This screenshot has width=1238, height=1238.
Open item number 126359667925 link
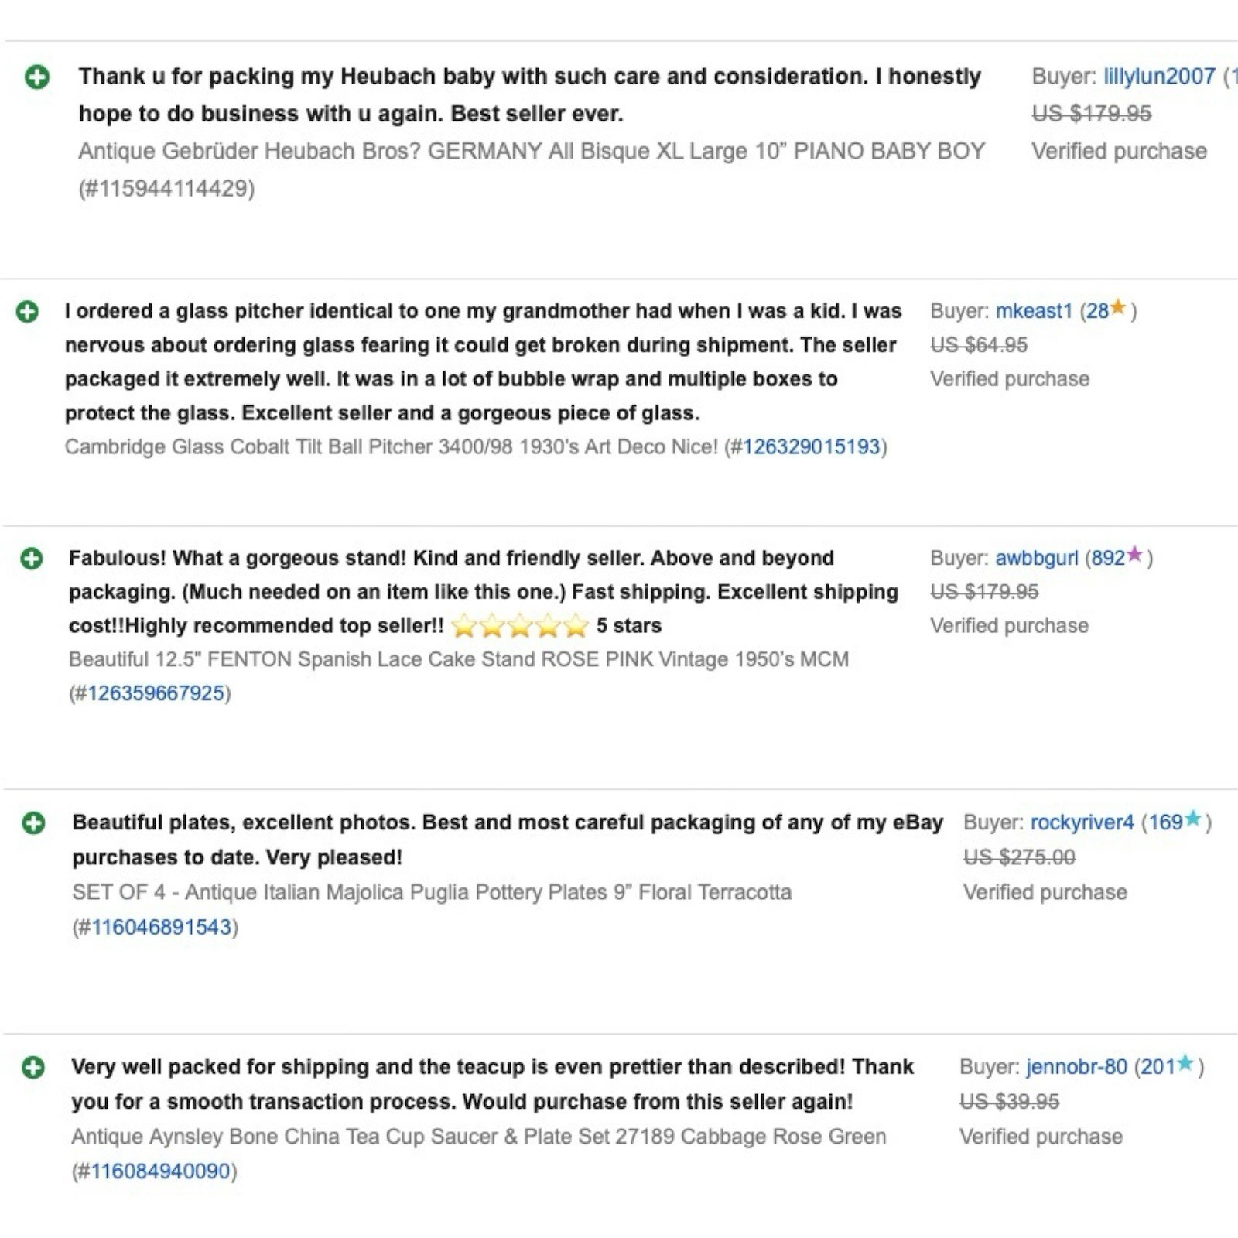(156, 693)
